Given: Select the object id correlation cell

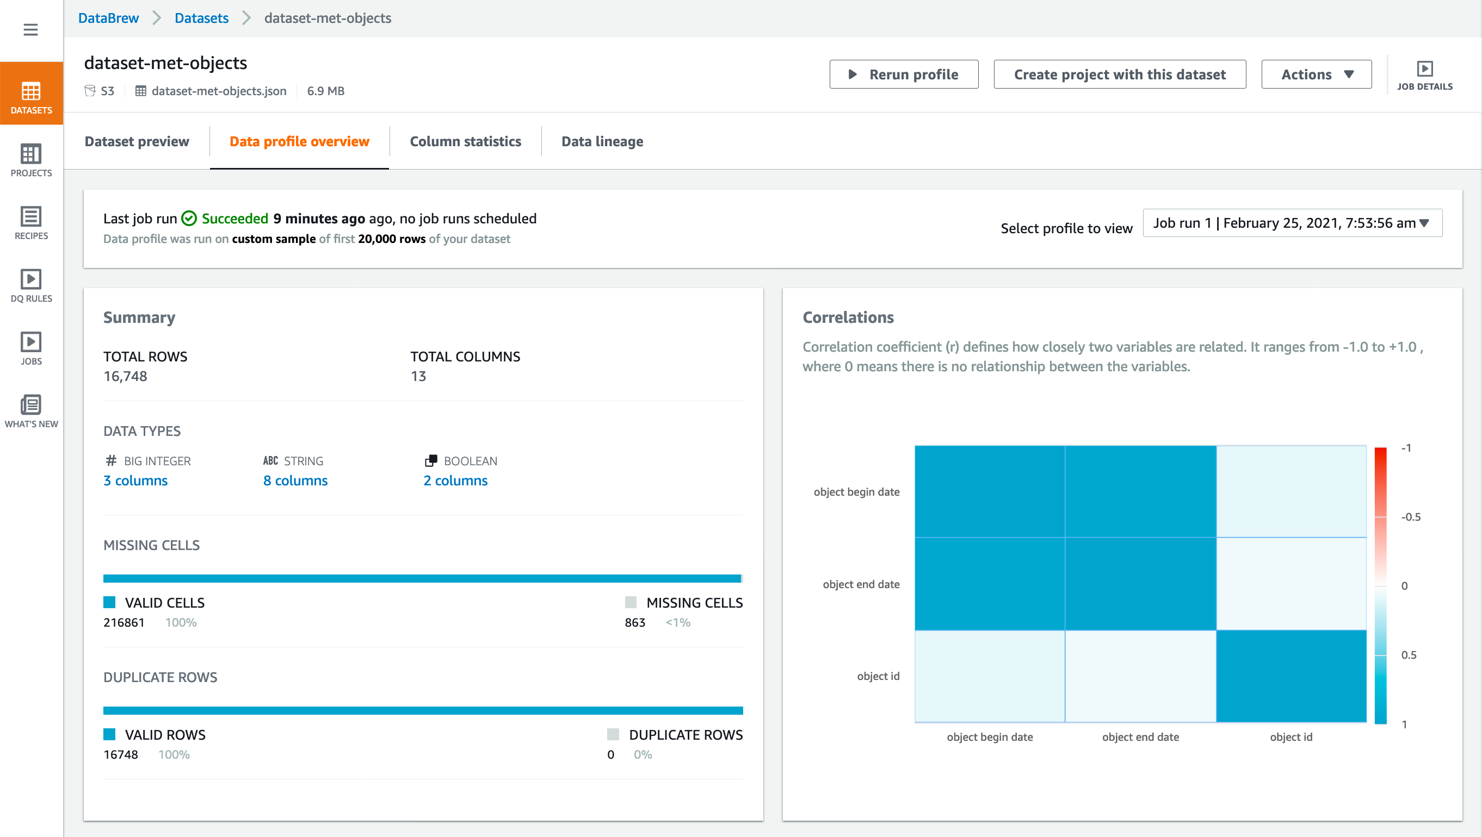Looking at the screenshot, I should (1291, 676).
